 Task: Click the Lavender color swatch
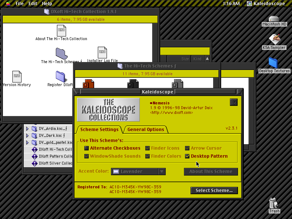pyautogui.click(x=116, y=172)
